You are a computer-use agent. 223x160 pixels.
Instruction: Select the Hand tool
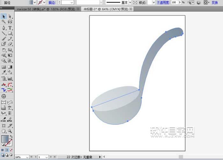(x=4, y=131)
